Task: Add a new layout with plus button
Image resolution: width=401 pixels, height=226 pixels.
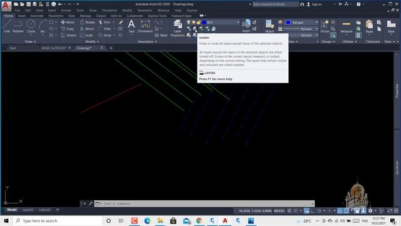Action: pyautogui.click(x=57, y=210)
